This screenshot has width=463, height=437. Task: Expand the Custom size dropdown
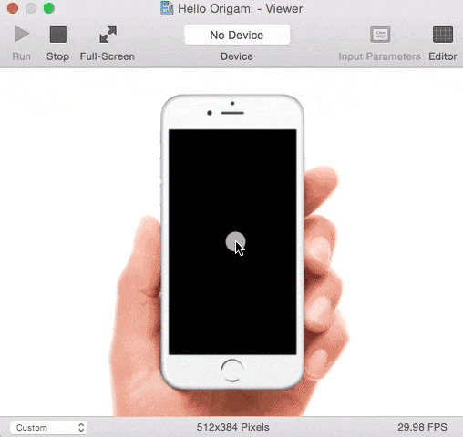pyautogui.click(x=48, y=427)
